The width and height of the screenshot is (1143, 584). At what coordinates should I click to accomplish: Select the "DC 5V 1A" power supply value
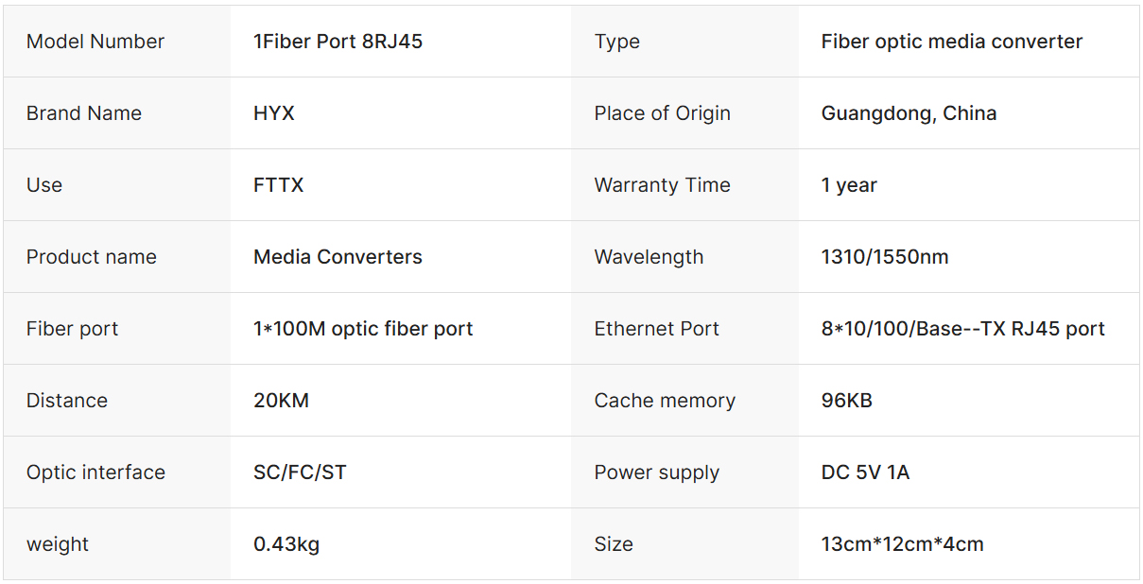pos(865,472)
